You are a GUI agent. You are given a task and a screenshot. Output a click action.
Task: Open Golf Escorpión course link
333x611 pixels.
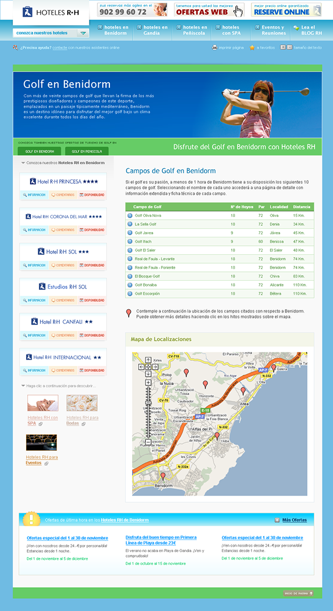[x=148, y=294]
